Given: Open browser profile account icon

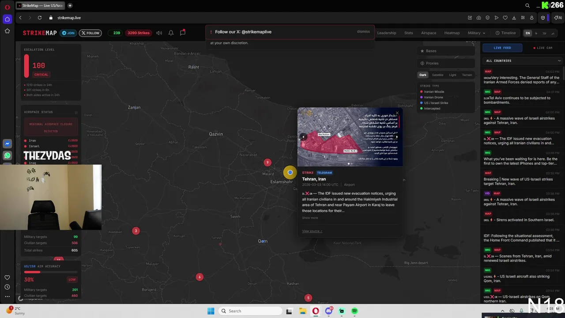Looking at the screenshot, I should [x=532, y=18].
